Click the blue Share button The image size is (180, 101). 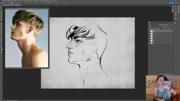(171, 3)
